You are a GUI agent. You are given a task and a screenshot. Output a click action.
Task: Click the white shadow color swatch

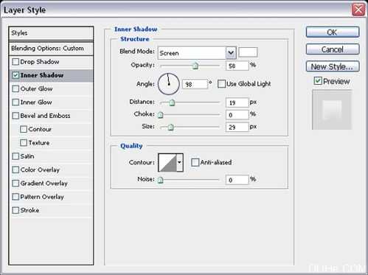[x=248, y=52]
